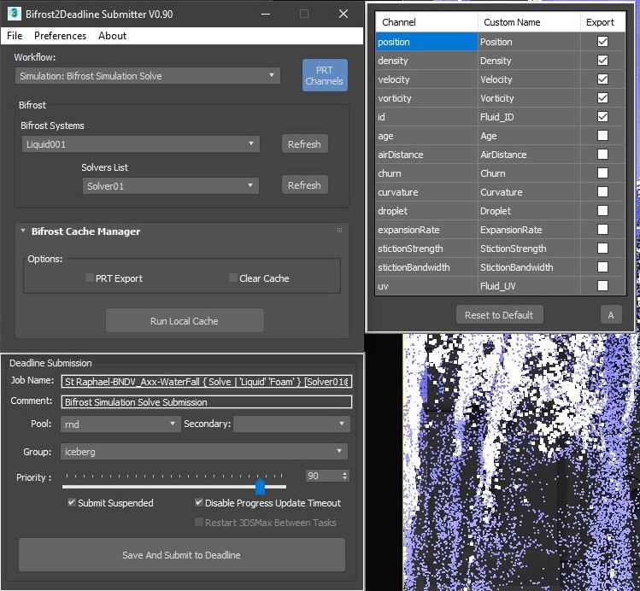Click the Export column header
Screen dimensions: 640x591
click(603, 22)
